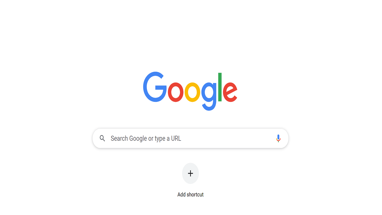
Task: Click the placeholder word URL in search box
Action: click(x=176, y=138)
